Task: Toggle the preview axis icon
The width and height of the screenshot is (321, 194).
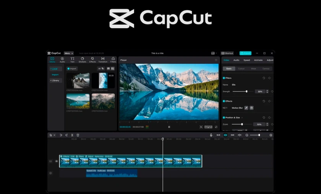Action: click(x=239, y=135)
